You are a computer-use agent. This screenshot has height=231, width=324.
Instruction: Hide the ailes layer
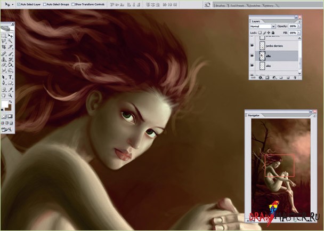(x=252, y=66)
